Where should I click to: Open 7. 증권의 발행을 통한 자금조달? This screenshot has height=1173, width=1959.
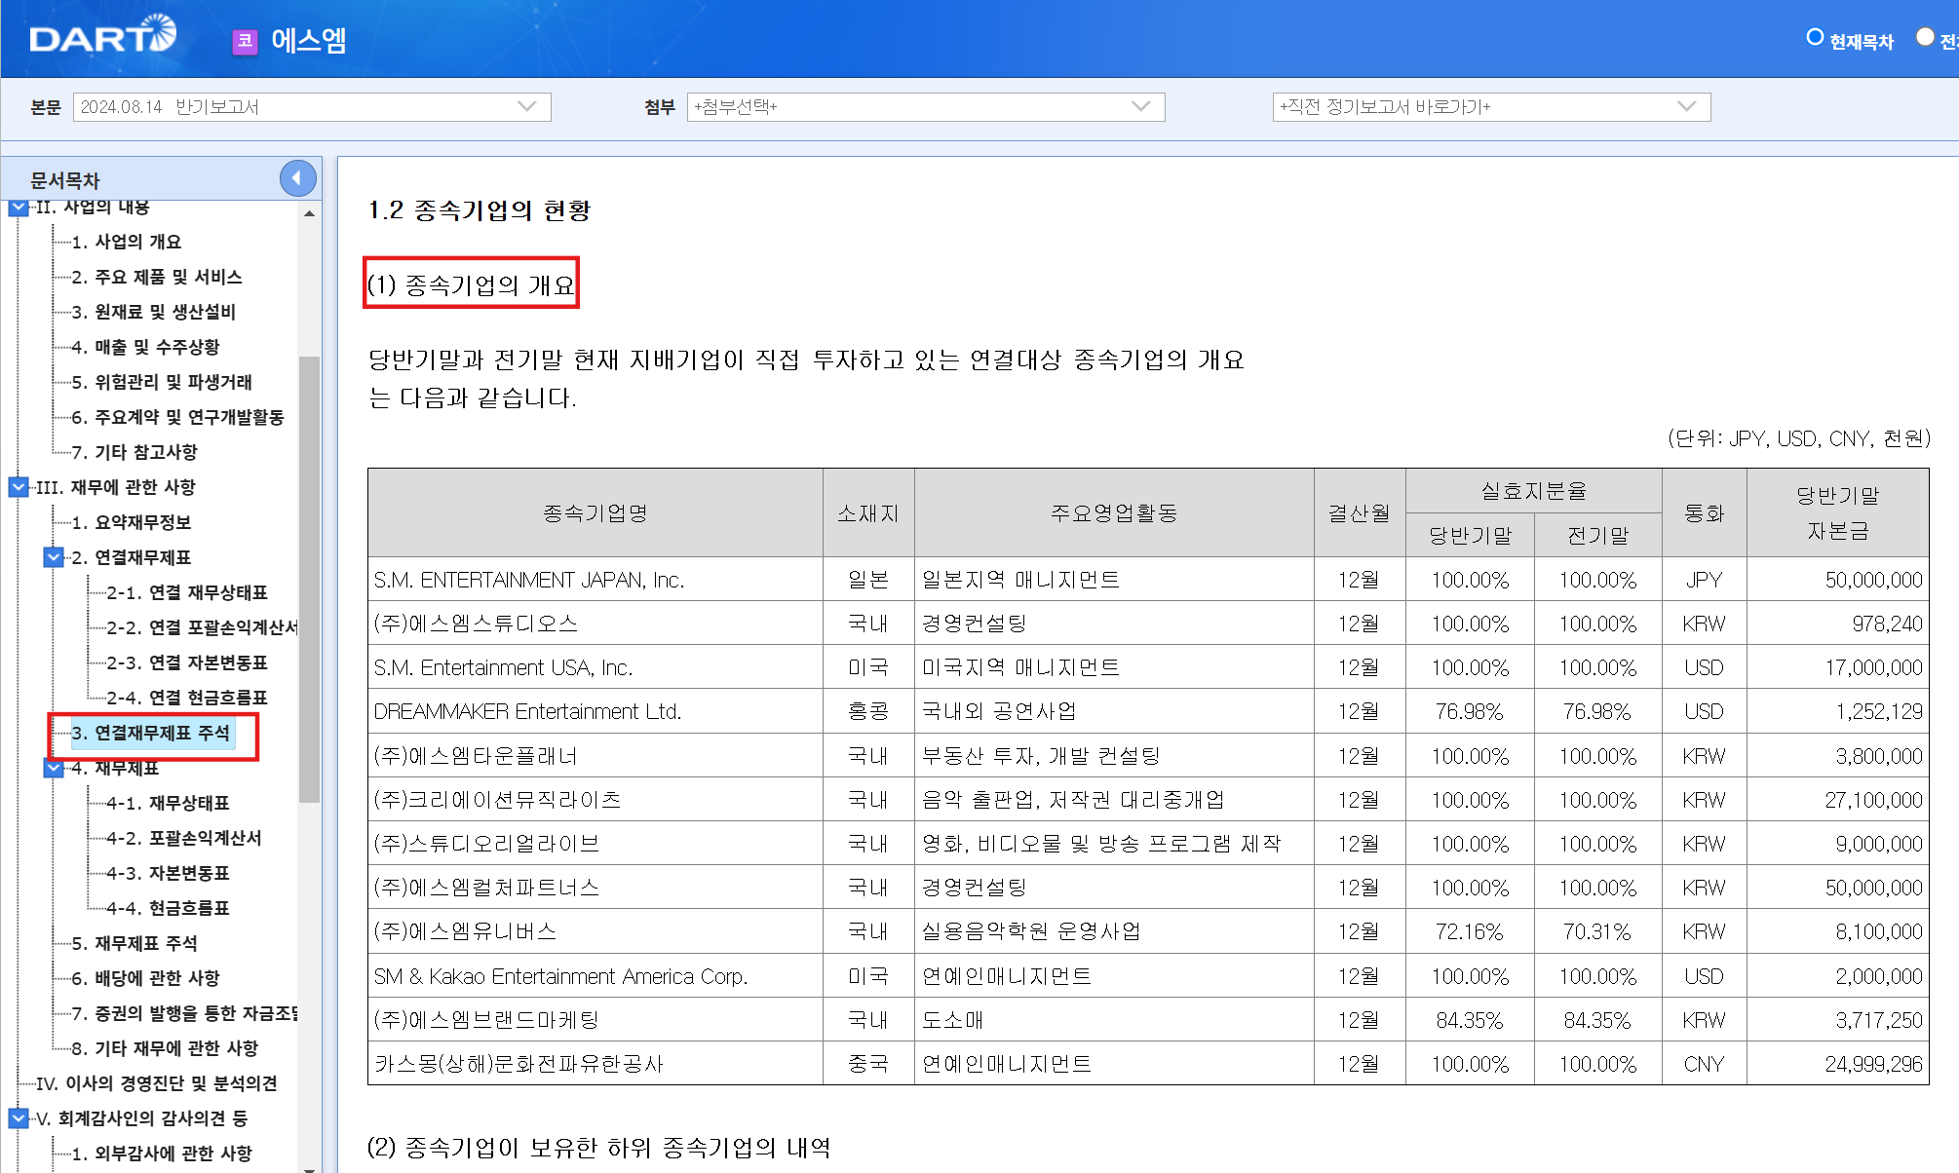(184, 1013)
